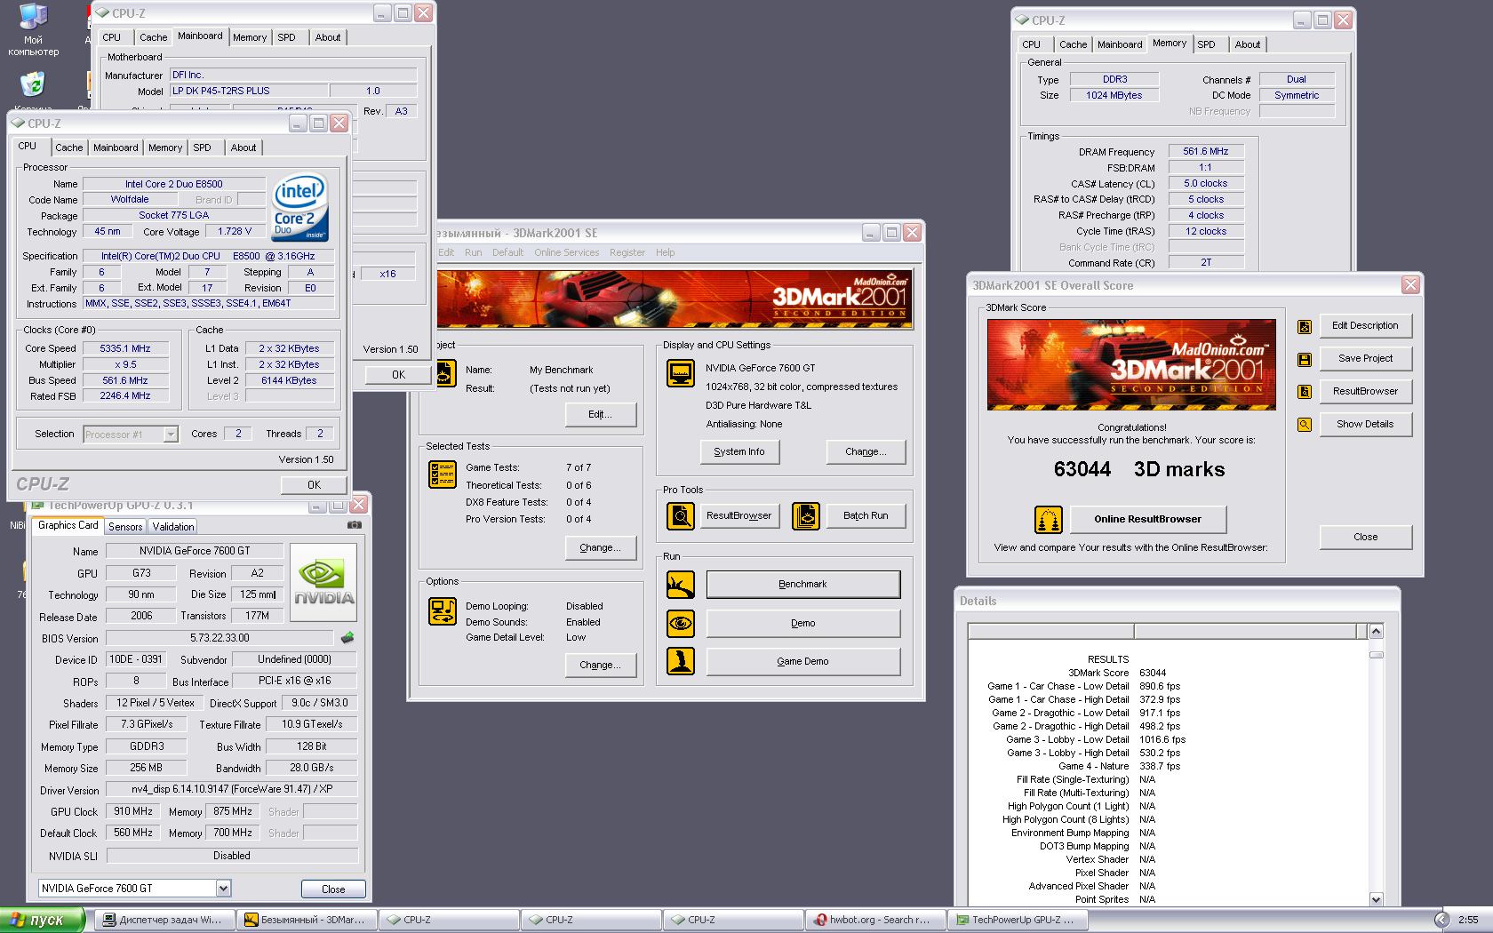Open Cache tab in front CPU-Z window
Image resolution: width=1493 pixels, height=933 pixels.
click(68, 148)
